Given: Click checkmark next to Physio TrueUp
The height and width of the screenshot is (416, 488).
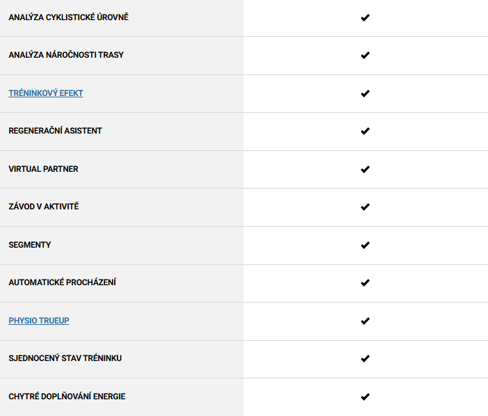Looking at the screenshot, I should (x=365, y=321).
